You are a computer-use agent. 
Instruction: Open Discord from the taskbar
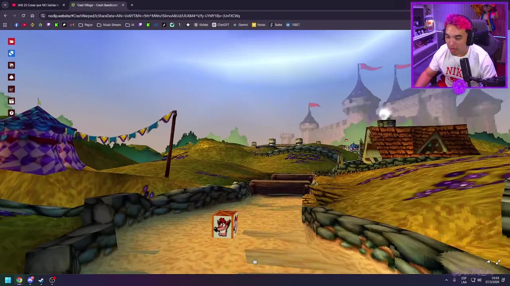coord(30,280)
